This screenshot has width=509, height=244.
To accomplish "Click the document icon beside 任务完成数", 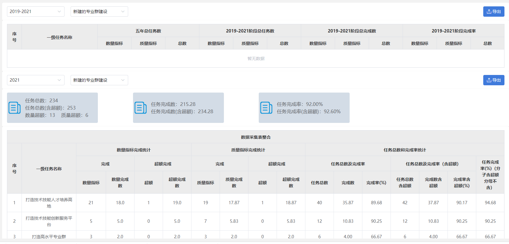I will click(x=140, y=108).
